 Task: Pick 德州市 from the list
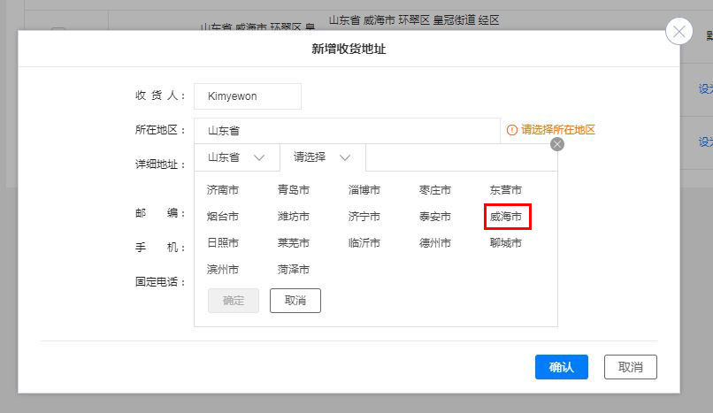point(434,243)
